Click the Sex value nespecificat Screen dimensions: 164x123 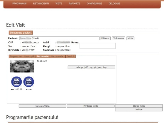(x=29, y=46)
